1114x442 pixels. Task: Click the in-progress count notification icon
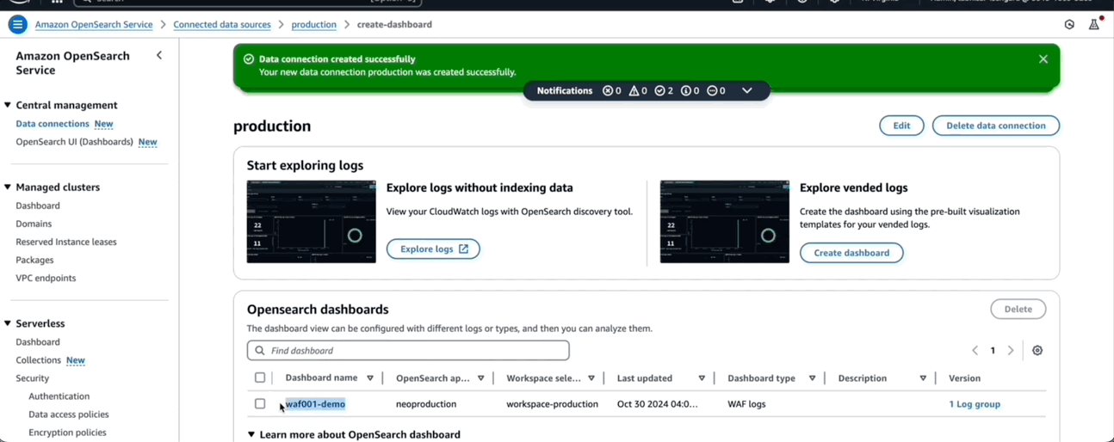coord(712,90)
